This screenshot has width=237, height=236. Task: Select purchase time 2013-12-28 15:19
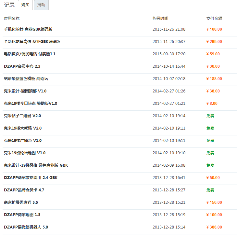pos(169,215)
